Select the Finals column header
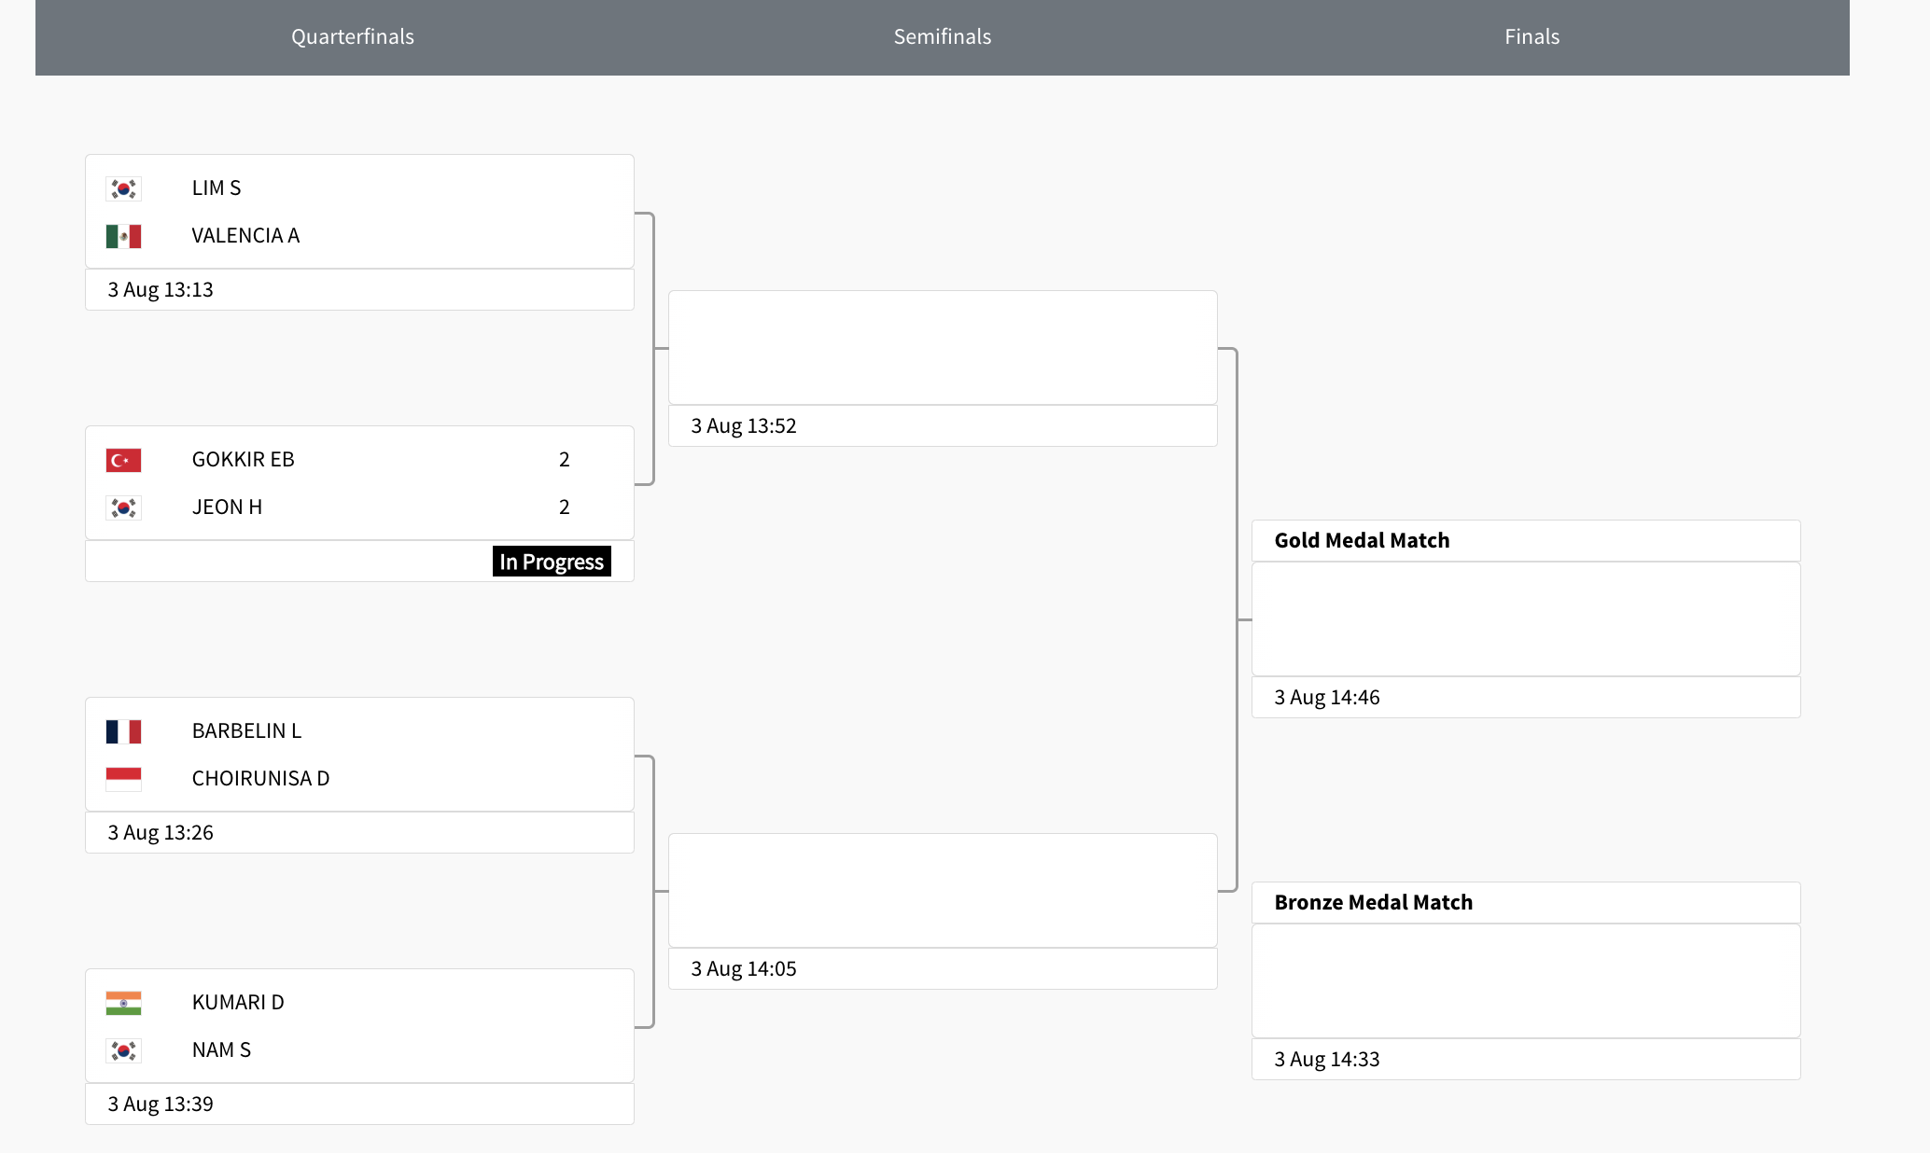 1531,36
